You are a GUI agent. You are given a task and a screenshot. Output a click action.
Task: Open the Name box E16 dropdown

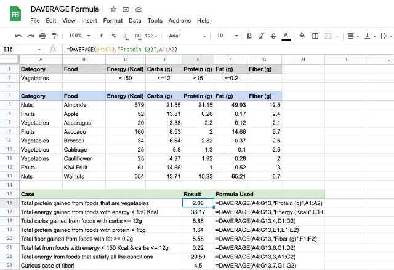coord(39,50)
